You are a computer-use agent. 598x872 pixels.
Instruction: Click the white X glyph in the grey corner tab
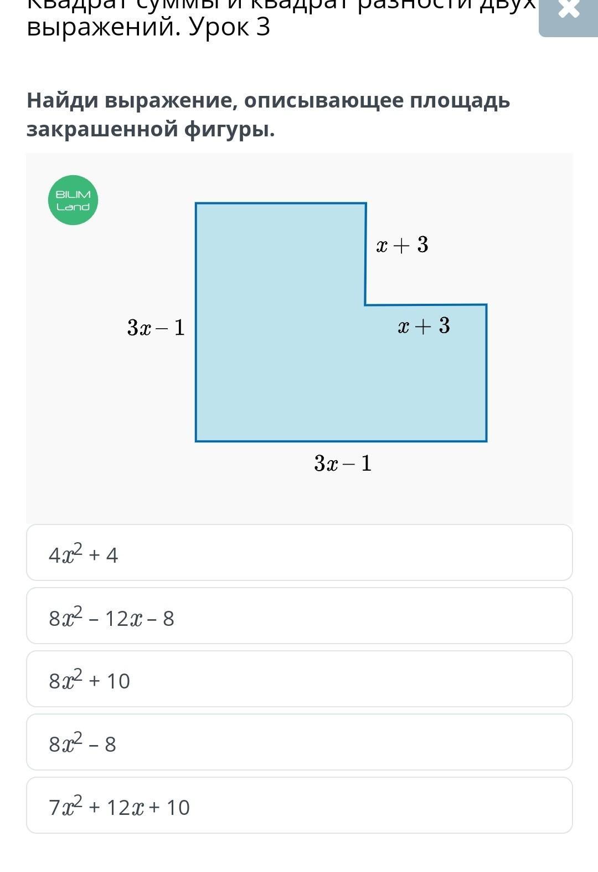pos(569,9)
